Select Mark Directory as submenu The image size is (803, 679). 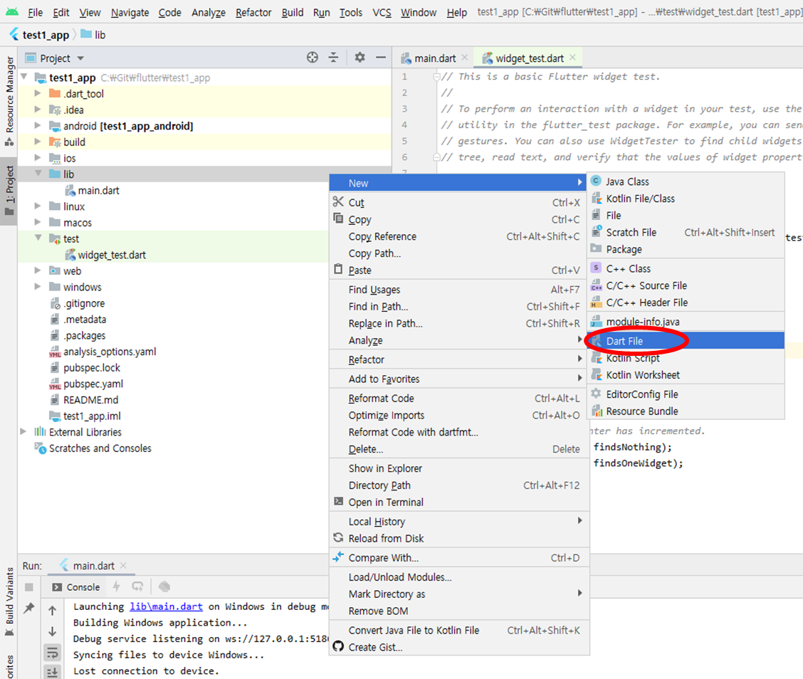click(459, 594)
